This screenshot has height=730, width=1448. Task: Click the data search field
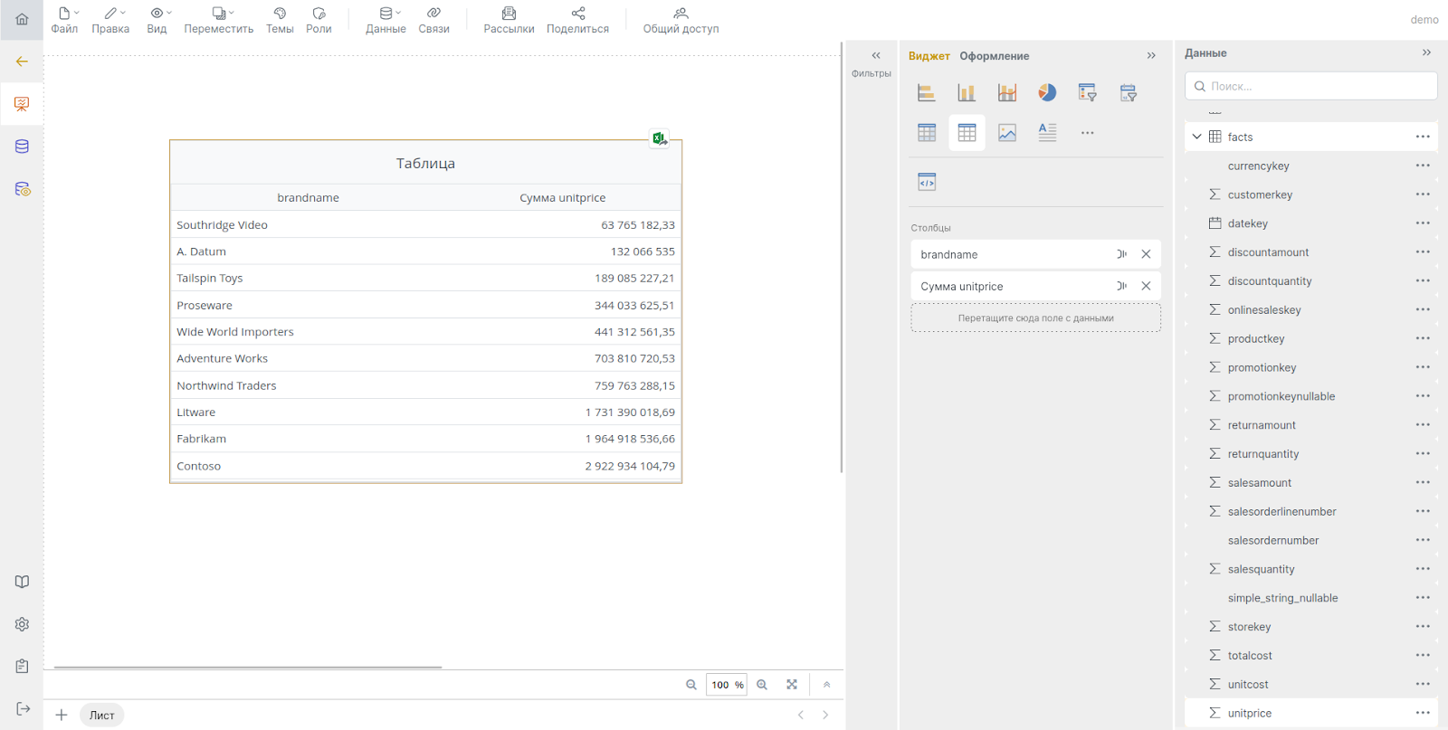pos(1310,86)
